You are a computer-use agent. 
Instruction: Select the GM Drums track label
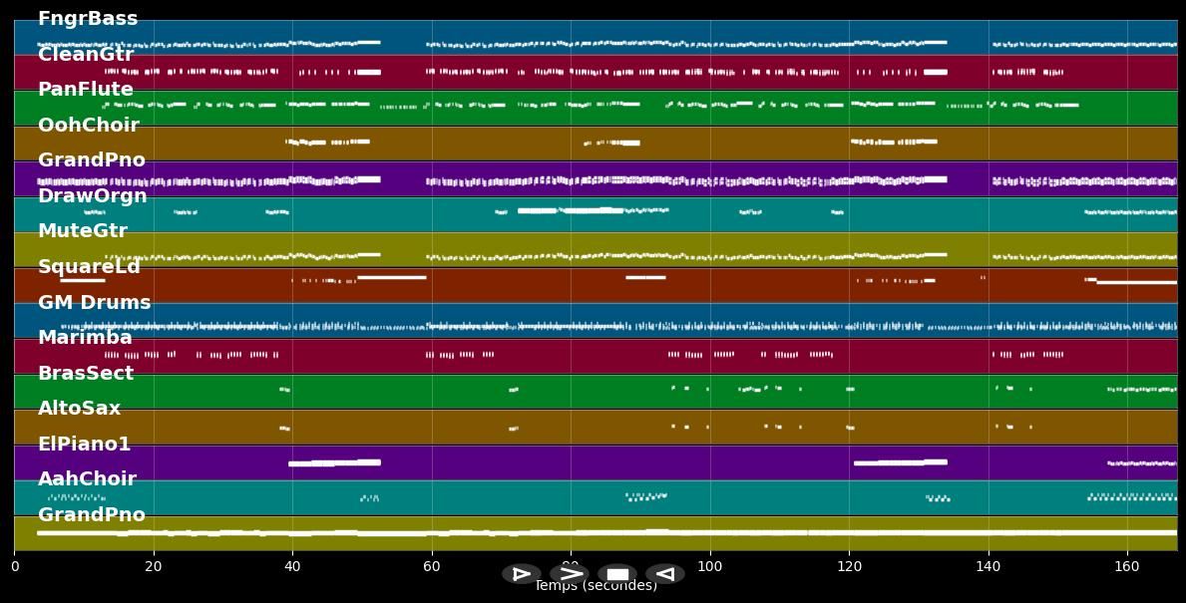95,303
